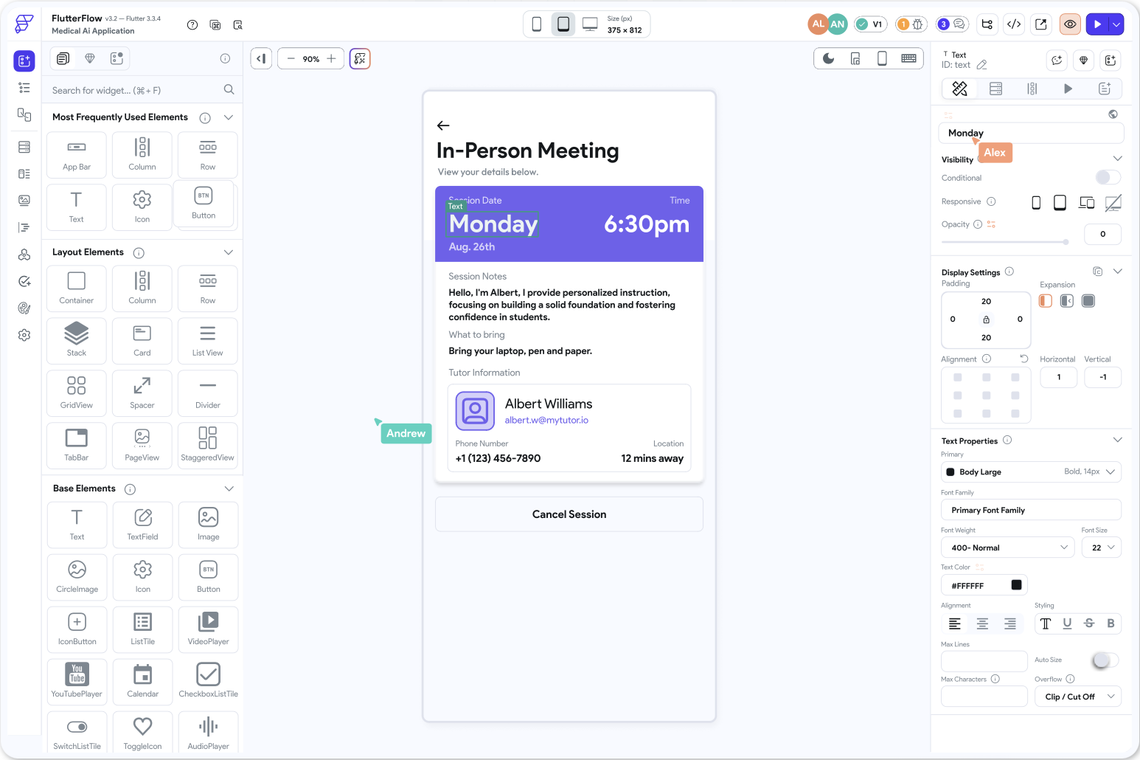The image size is (1140, 760).
Task: Toggle phone responsive visibility icon
Action: point(1036,203)
